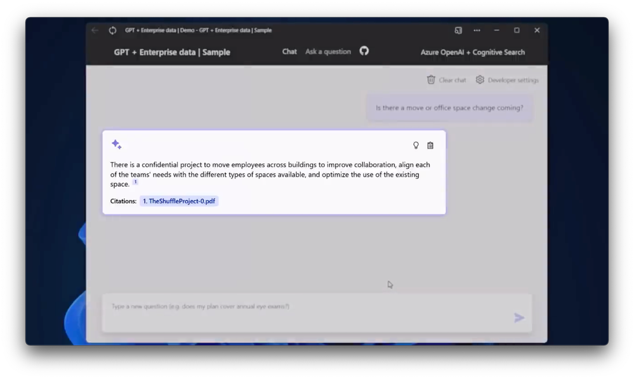
Task: Show supporting content via clipboard icon
Action: pyautogui.click(x=430, y=145)
